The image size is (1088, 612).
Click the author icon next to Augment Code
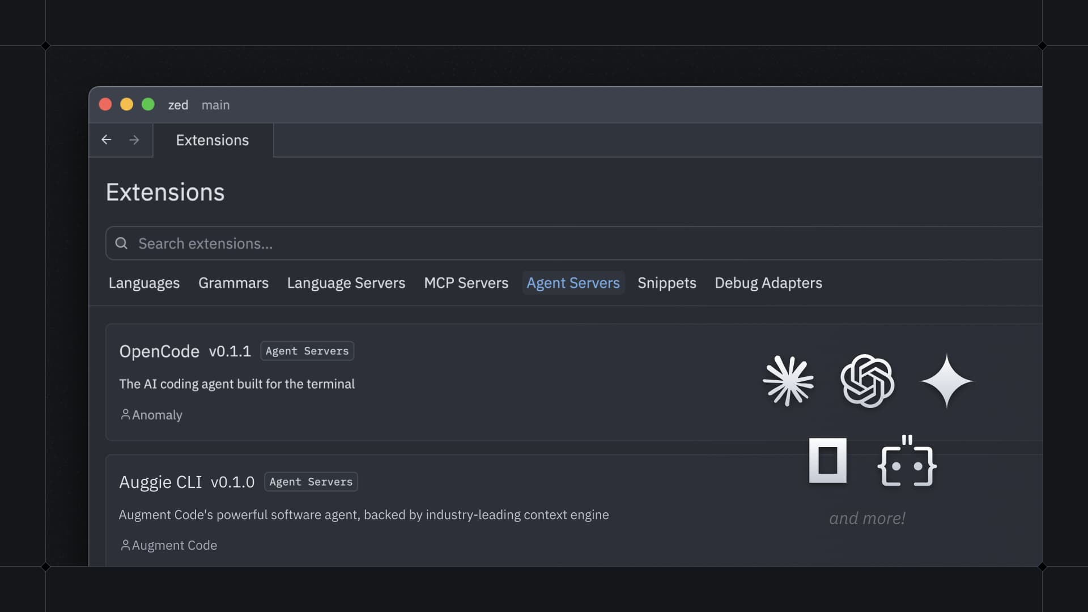pyautogui.click(x=125, y=545)
